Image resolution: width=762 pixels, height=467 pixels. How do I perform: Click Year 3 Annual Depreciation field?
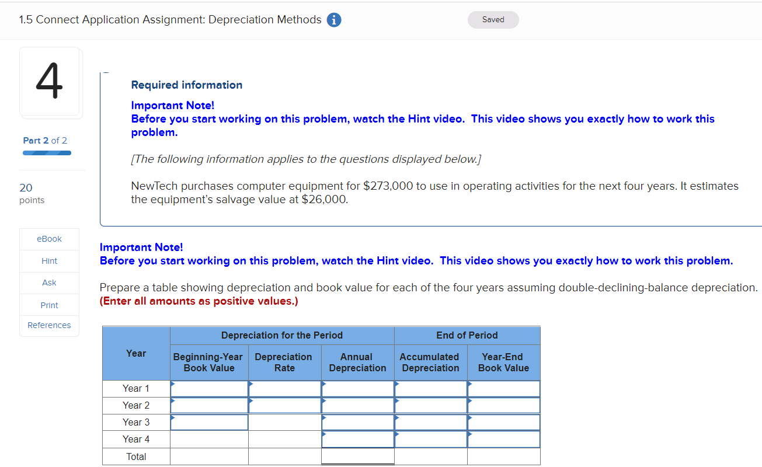(357, 422)
